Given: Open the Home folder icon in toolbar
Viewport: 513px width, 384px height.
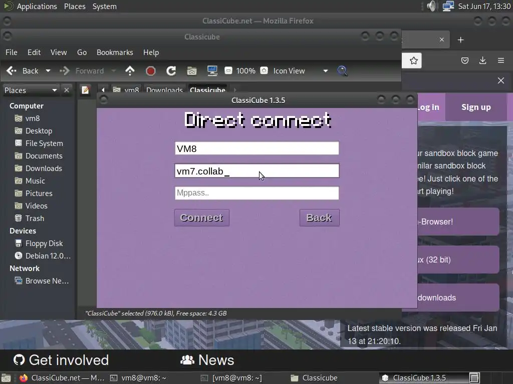Looking at the screenshot, I should pos(192,71).
